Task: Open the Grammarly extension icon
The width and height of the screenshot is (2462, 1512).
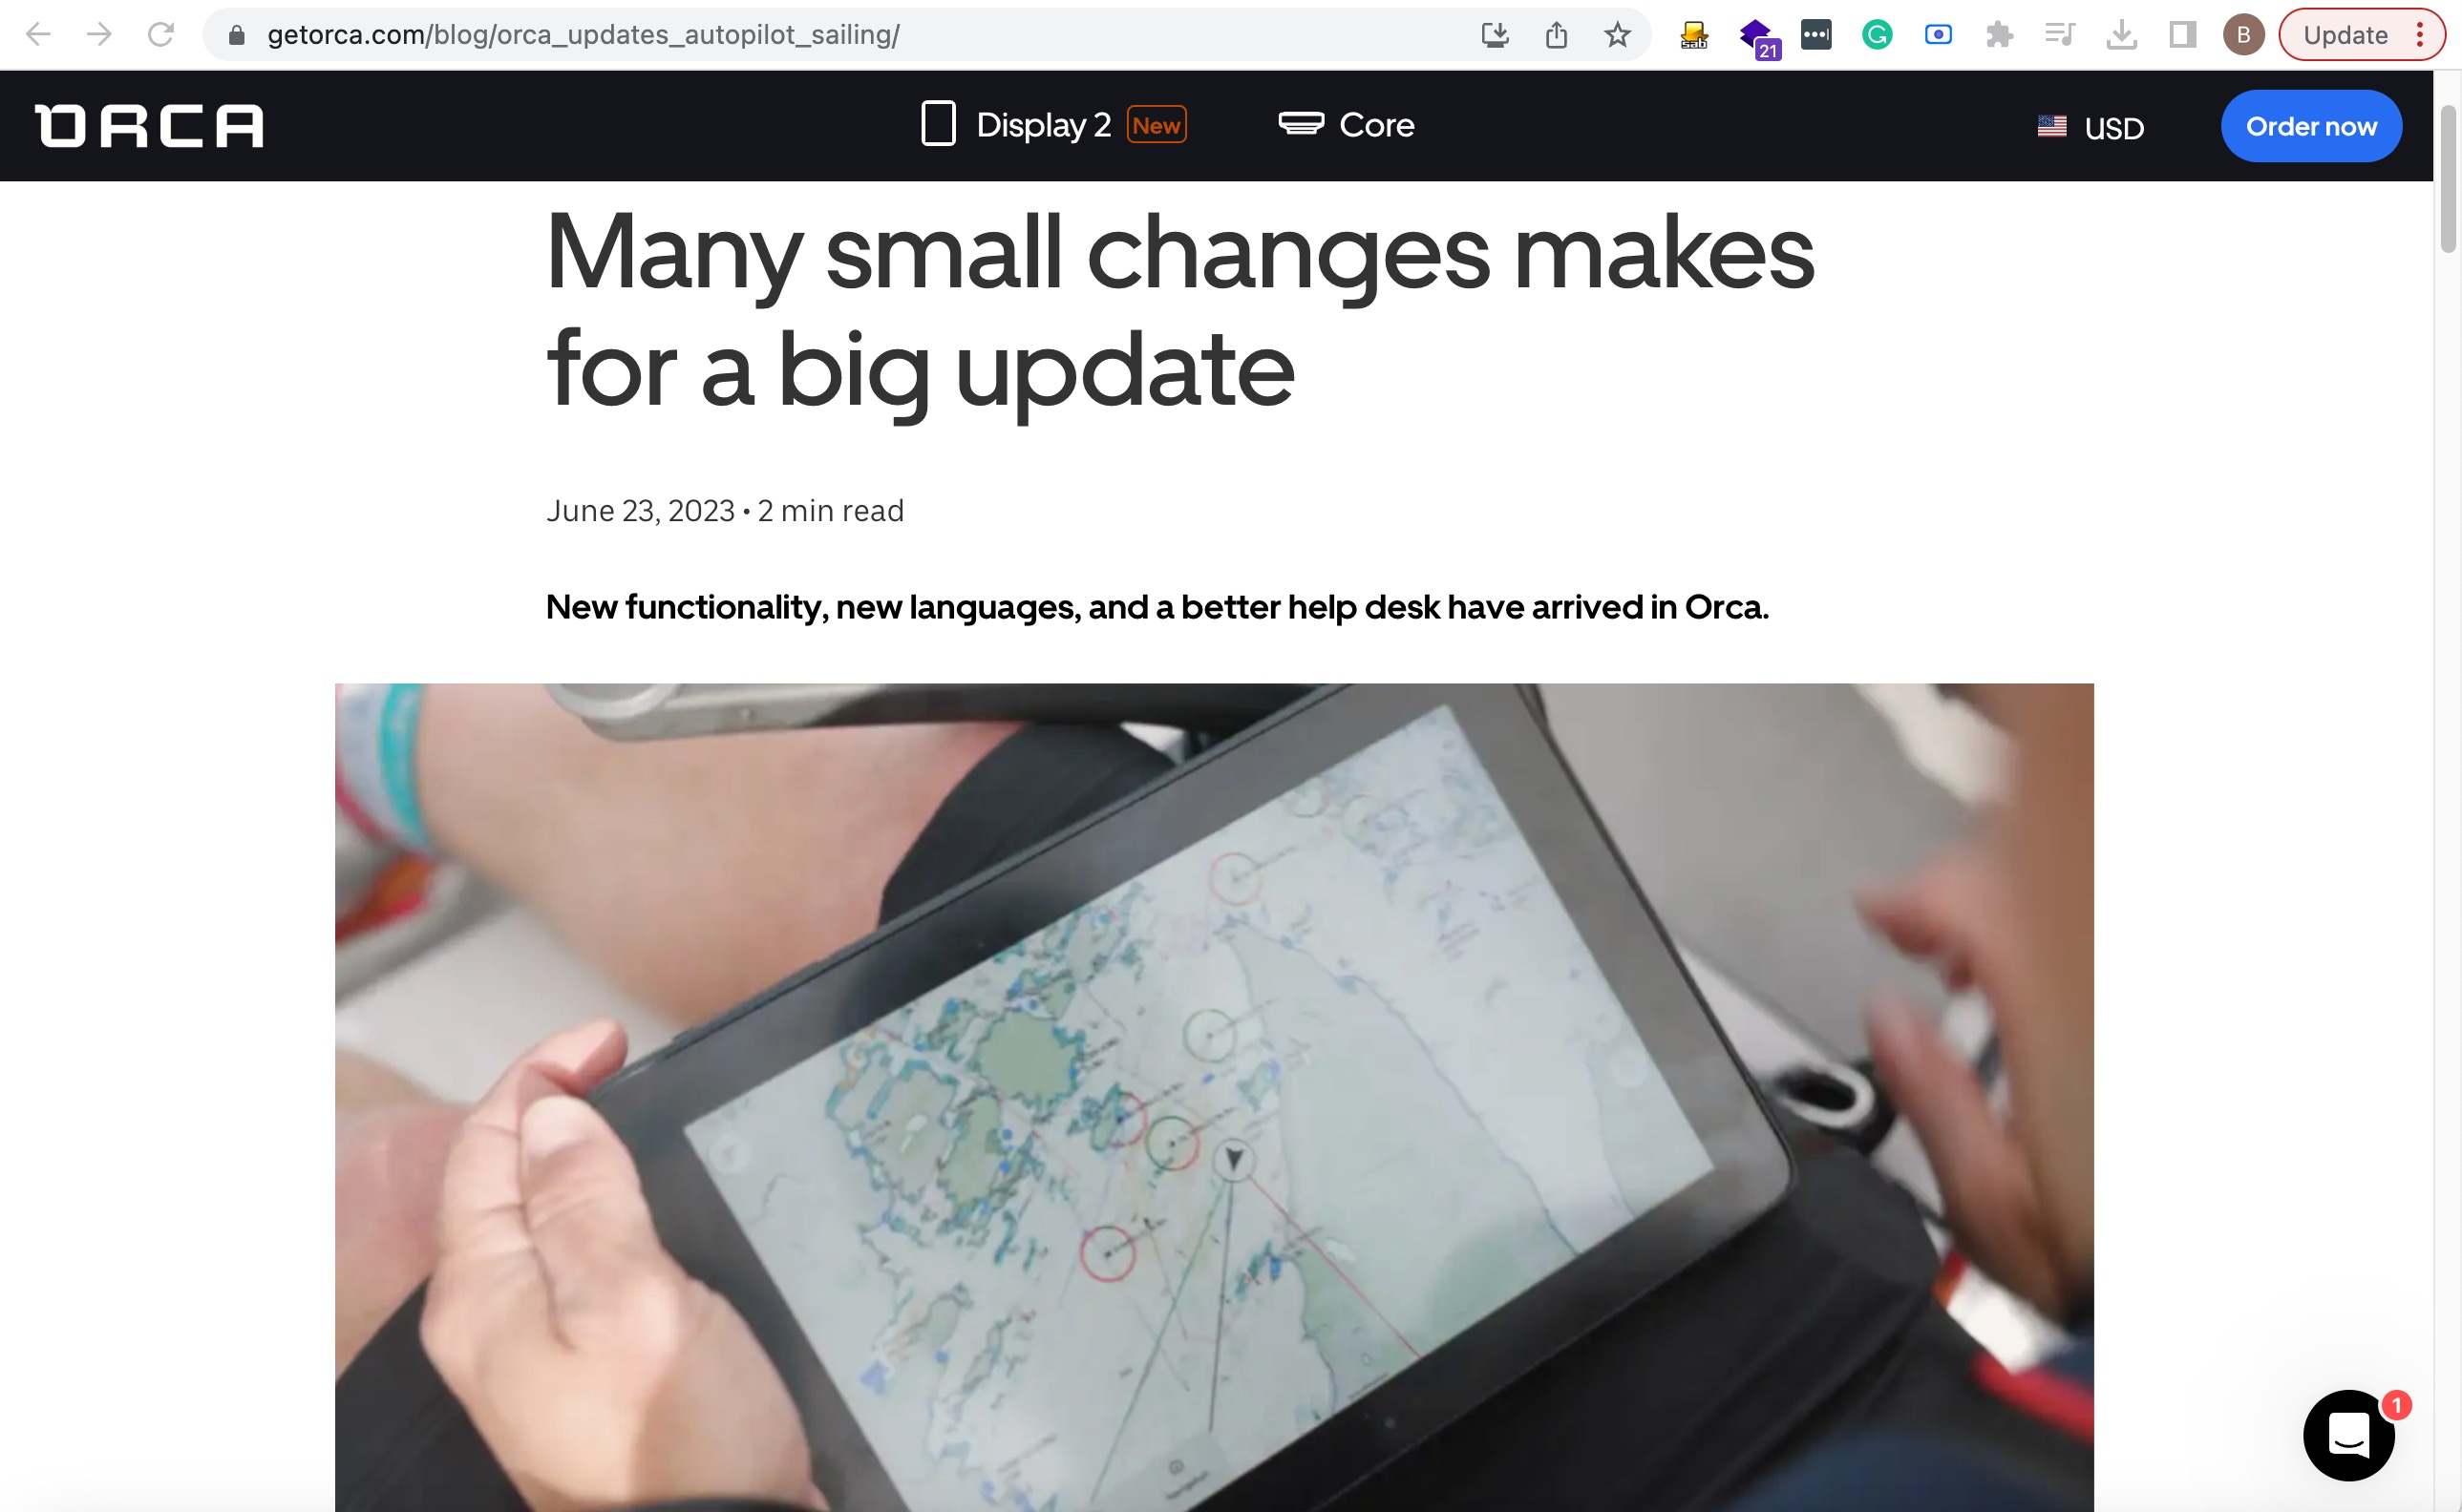Action: point(1877,35)
